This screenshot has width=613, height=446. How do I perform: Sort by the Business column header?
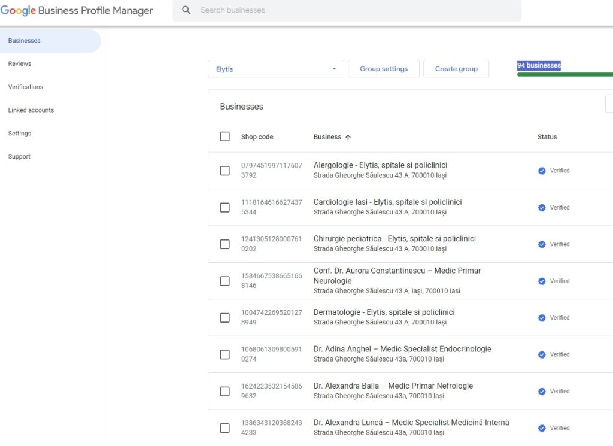point(327,137)
